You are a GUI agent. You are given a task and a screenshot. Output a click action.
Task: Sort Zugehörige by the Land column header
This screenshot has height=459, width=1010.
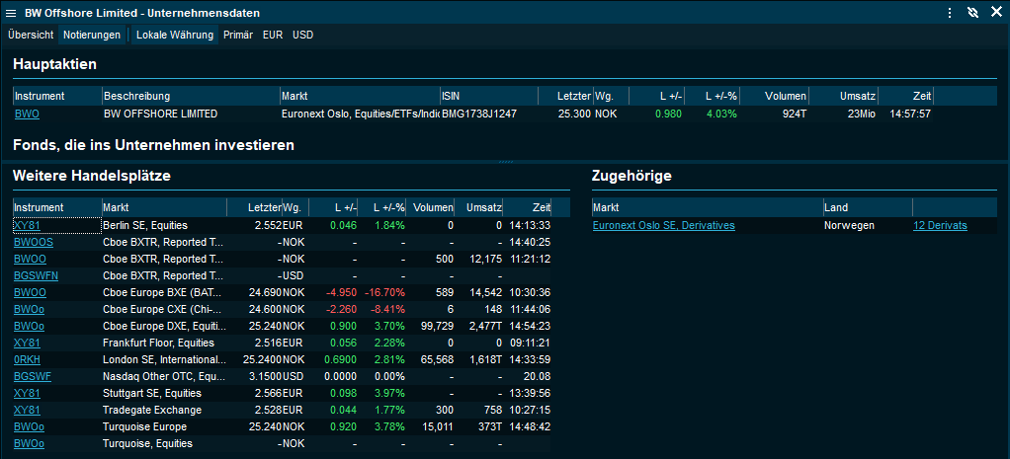(836, 208)
